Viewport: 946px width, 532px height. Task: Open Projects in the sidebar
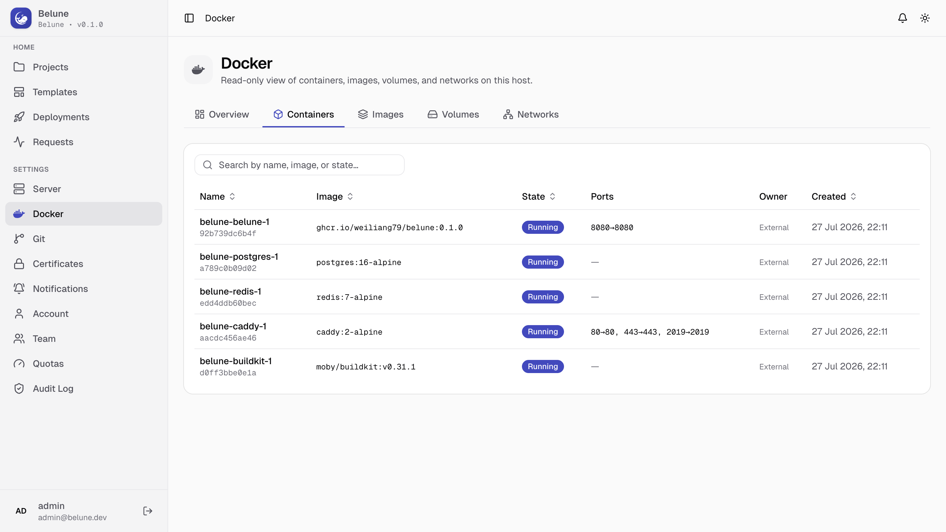pos(84,67)
